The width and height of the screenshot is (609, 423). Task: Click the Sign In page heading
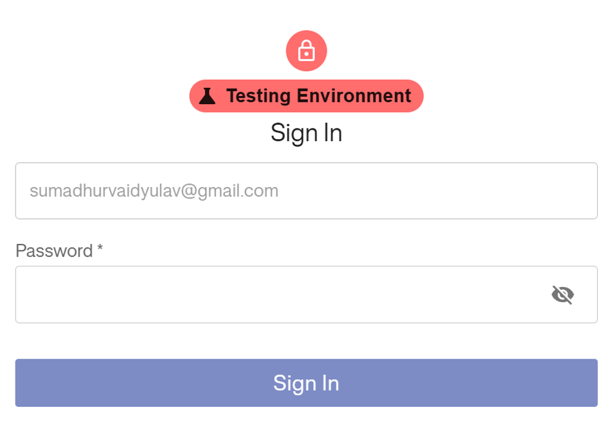click(x=306, y=132)
